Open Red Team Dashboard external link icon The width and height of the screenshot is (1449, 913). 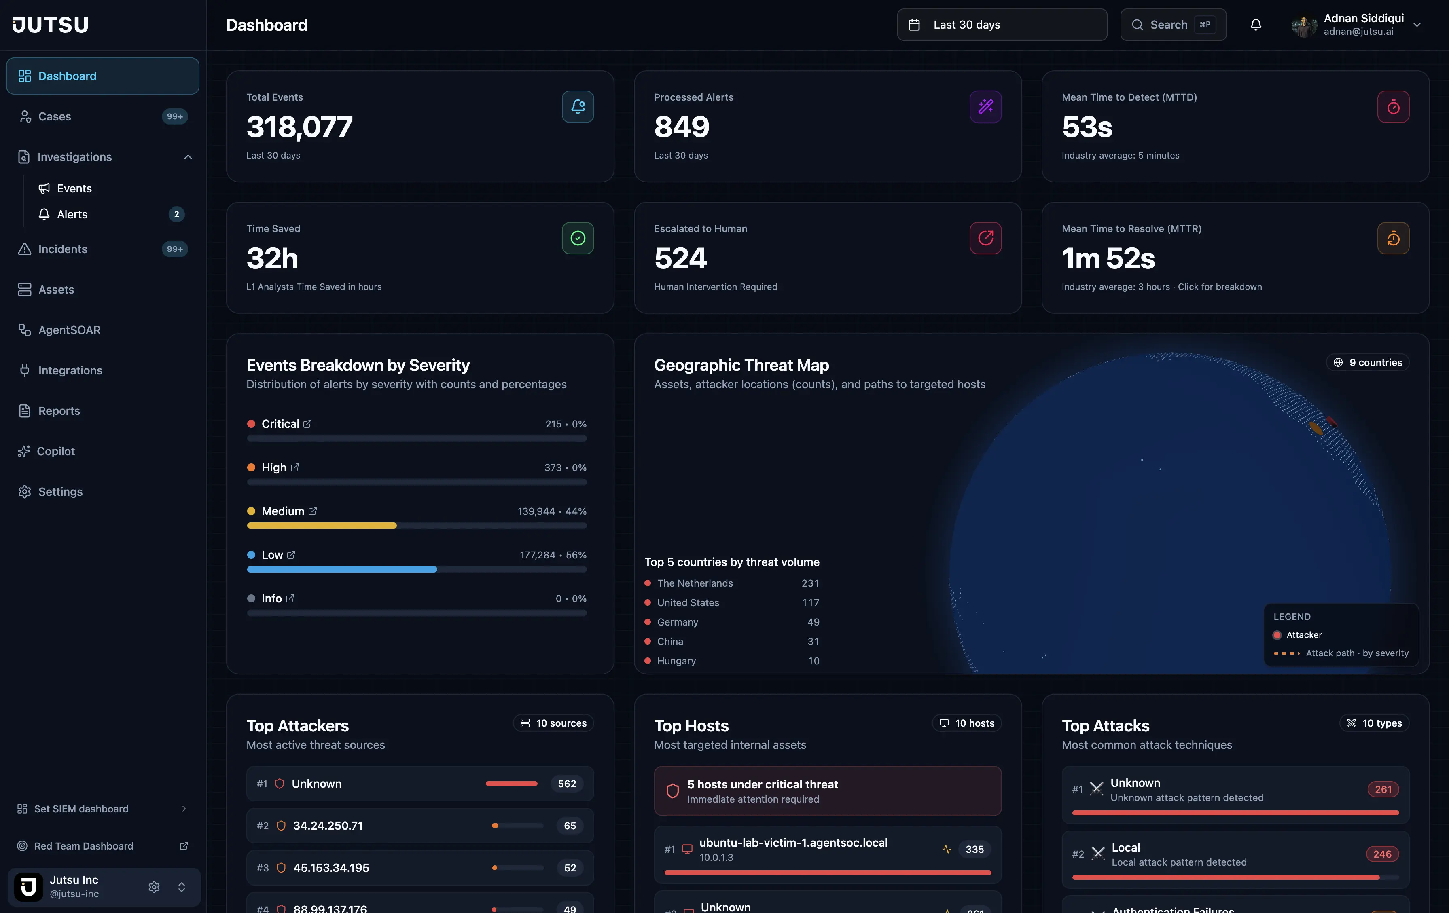coord(184,846)
